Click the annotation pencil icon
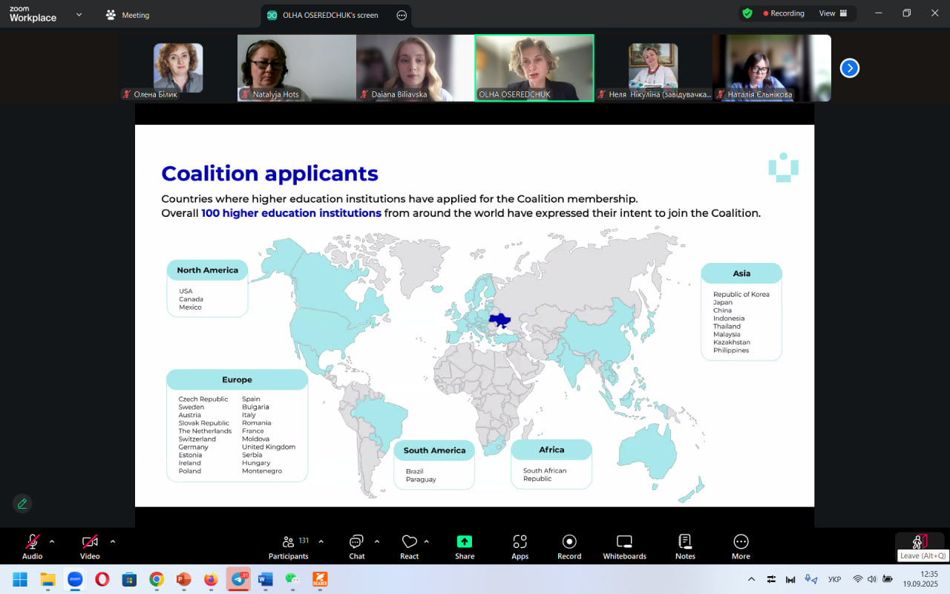Viewport: 950px width, 594px height. (x=22, y=503)
